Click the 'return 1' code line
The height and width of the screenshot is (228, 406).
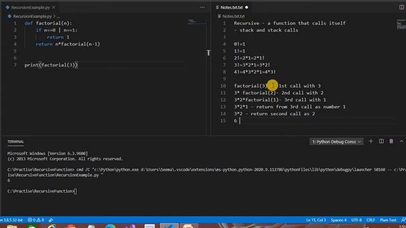[x=58, y=37]
